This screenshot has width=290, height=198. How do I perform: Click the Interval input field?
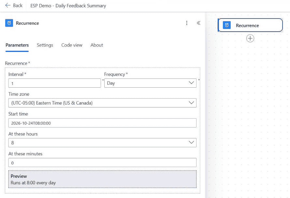54,83
